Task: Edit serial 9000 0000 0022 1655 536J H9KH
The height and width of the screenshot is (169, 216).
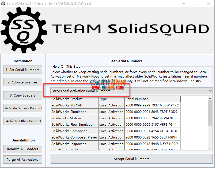Action: coord(153,137)
